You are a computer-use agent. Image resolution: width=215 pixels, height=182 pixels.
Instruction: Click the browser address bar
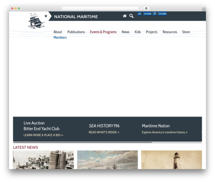click(x=102, y=8)
